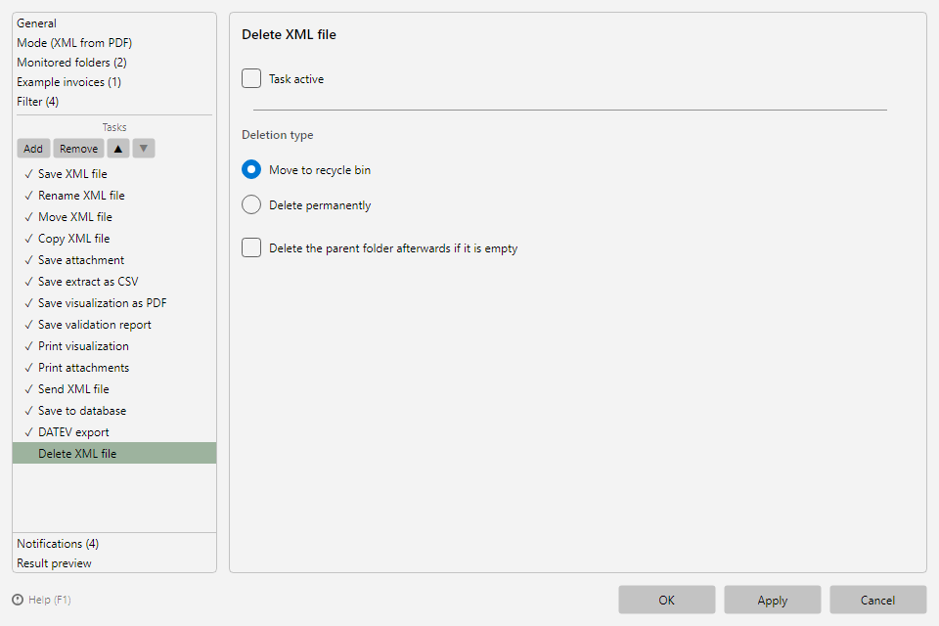Screen dimensions: 939x626
Task: Select Move to recycle bin option
Action: tap(251, 169)
